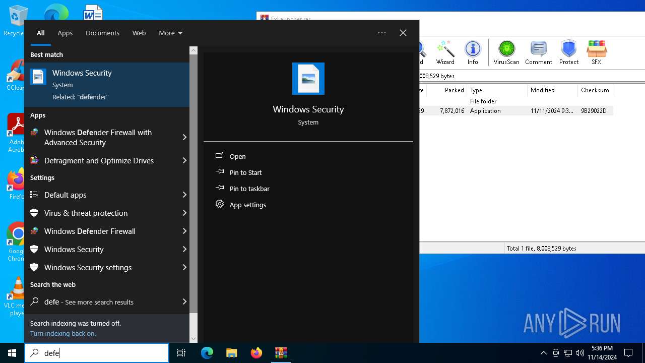Click the SFX icon in WinRAR toolbar
The height and width of the screenshot is (363, 645).
click(x=597, y=53)
